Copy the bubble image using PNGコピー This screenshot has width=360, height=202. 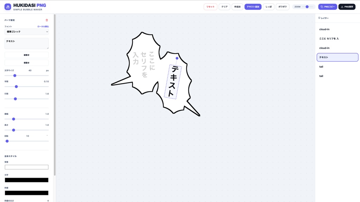327,6
